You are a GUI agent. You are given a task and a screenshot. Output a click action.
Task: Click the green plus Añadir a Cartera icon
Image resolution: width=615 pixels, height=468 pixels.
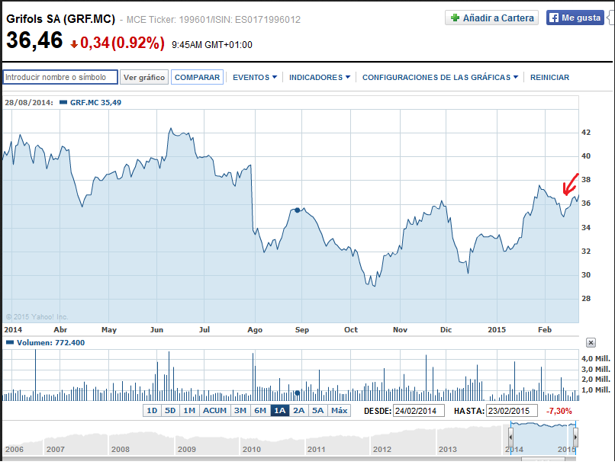(x=455, y=18)
